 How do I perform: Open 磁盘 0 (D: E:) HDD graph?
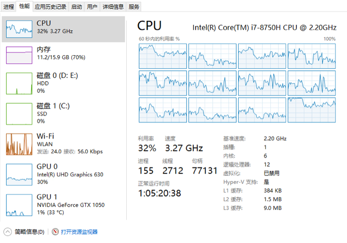pyautogui.click(x=19, y=84)
